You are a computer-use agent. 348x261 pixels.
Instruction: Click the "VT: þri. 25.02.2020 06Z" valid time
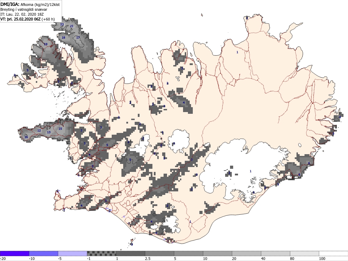point(21,19)
